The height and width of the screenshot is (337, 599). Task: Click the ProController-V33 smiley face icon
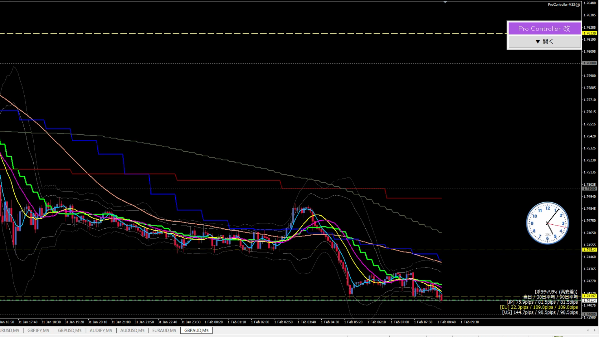click(x=577, y=5)
